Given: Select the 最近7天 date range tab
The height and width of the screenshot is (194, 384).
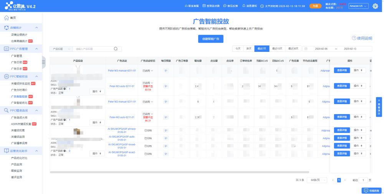Looking at the screenshot, I should pos(262,48).
